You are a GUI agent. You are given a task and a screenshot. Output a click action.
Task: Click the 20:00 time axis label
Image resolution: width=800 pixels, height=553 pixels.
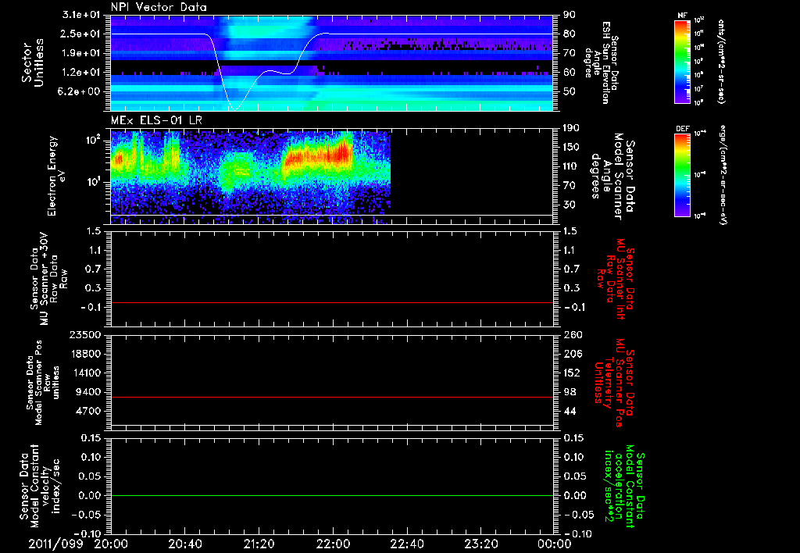pyautogui.click(x=111, y=544)
